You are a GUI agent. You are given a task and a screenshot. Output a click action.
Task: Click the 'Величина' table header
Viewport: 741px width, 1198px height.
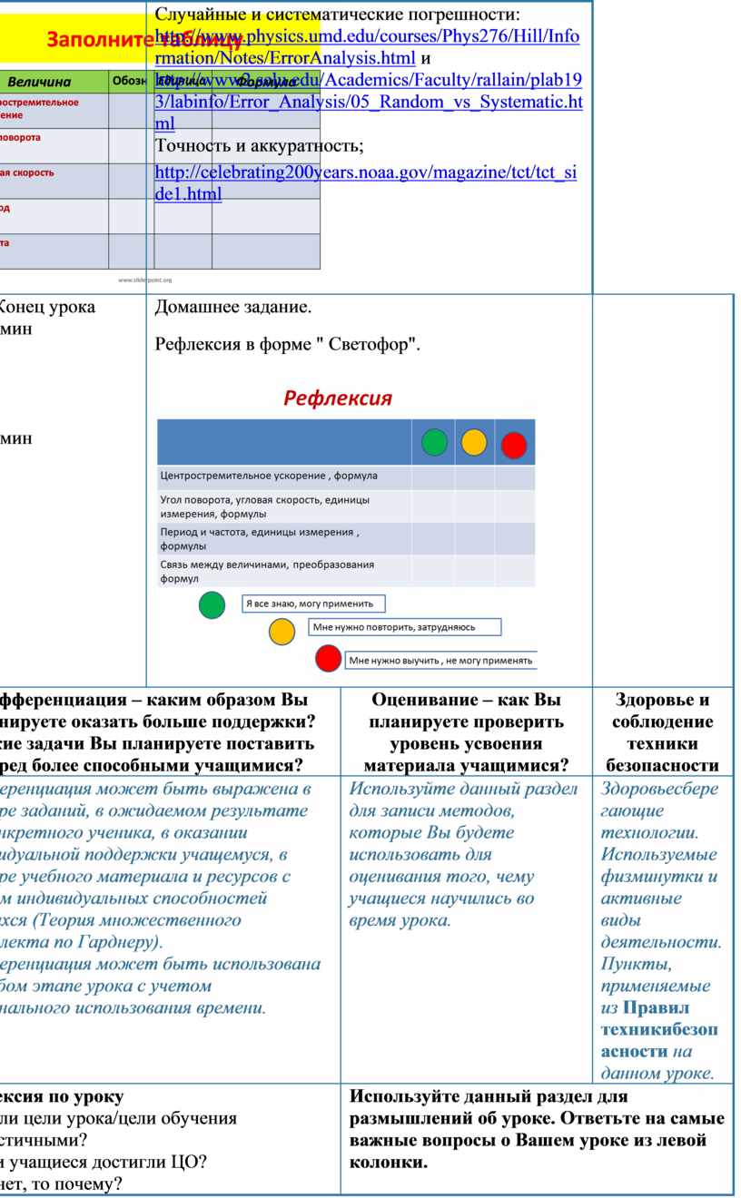[41, 83]
